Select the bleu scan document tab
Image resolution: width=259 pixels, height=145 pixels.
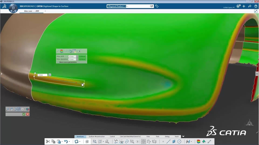point(31,11)
